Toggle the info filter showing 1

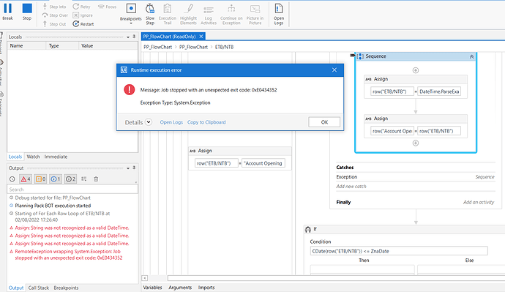(x=56, y=179)
